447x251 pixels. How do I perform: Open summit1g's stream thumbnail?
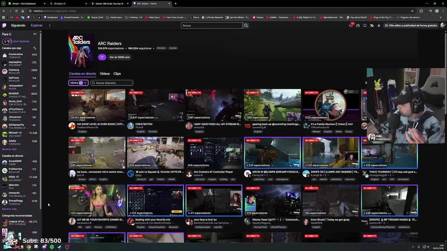click(x=272, y=105)
